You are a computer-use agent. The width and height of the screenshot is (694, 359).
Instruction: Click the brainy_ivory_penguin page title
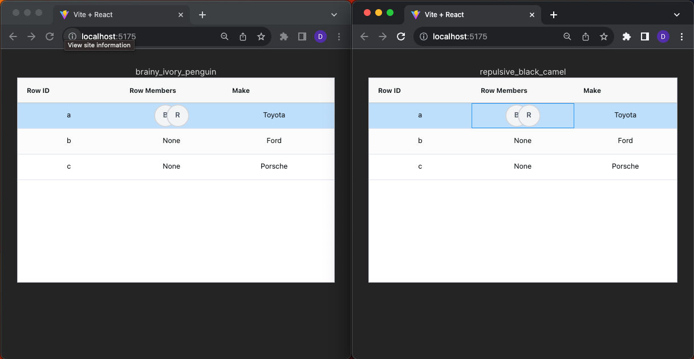(x=176, y=72)
